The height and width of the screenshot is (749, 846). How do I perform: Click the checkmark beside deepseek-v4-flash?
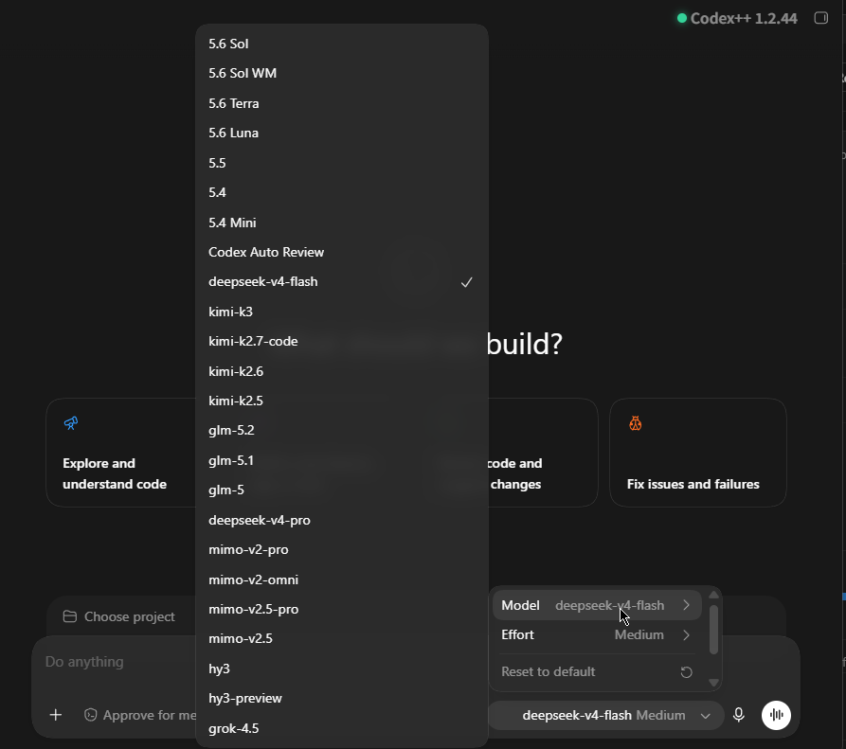[467, 282]
